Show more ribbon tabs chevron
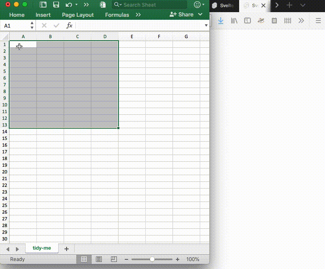This screenshot has height=269, width=325. [138, 15]
